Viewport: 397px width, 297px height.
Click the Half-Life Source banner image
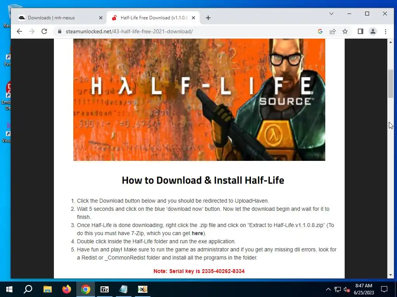pyautogui.click(x=199, y=99)
